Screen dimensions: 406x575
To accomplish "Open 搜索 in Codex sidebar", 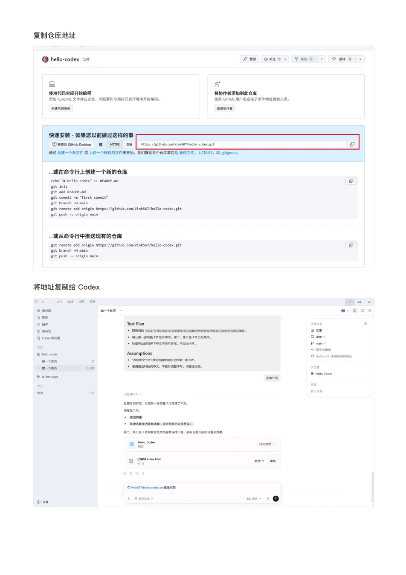I will [x=43, y=317].
